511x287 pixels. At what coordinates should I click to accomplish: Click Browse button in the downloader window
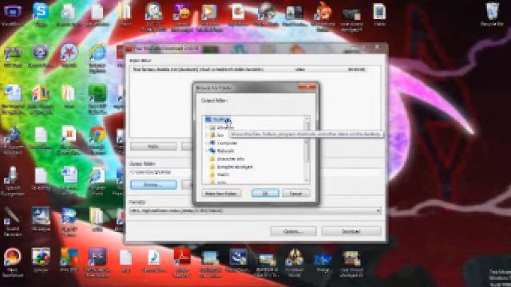pos(153,185)
